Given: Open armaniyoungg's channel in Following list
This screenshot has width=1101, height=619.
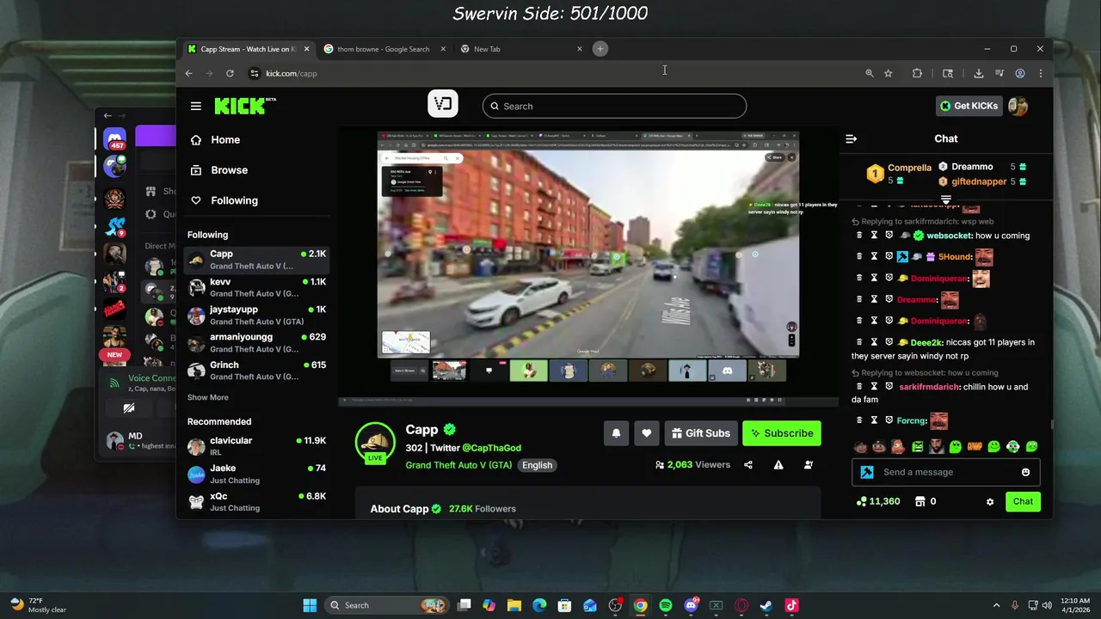Looking at the screenshot, I should coord(257,343).
